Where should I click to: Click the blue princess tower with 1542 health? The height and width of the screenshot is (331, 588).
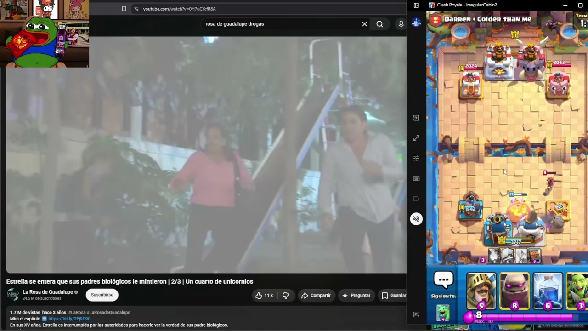470,207
